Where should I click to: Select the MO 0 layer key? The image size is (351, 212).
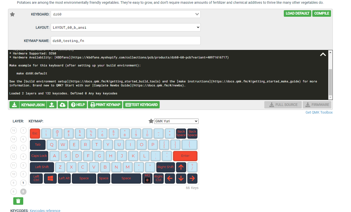point(147,178)
